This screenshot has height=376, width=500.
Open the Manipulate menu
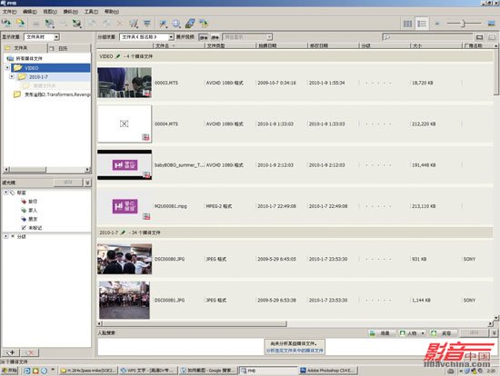71,12
